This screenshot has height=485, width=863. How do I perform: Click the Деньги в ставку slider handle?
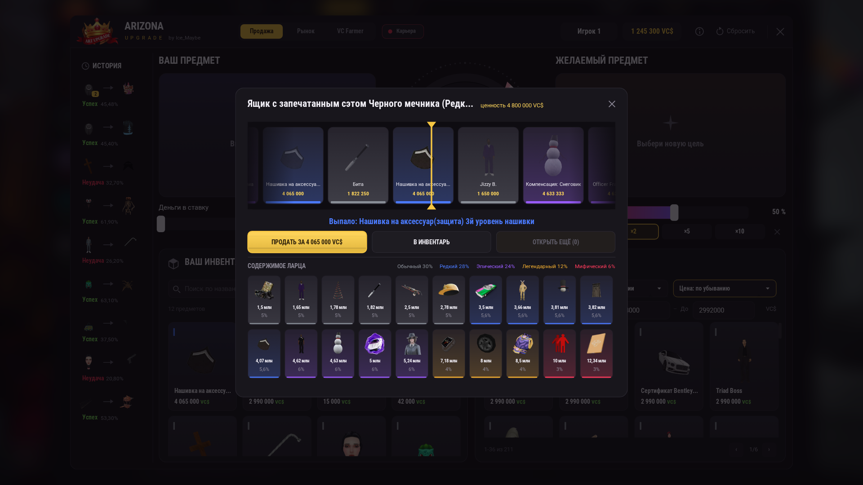(x=161, y=224)
